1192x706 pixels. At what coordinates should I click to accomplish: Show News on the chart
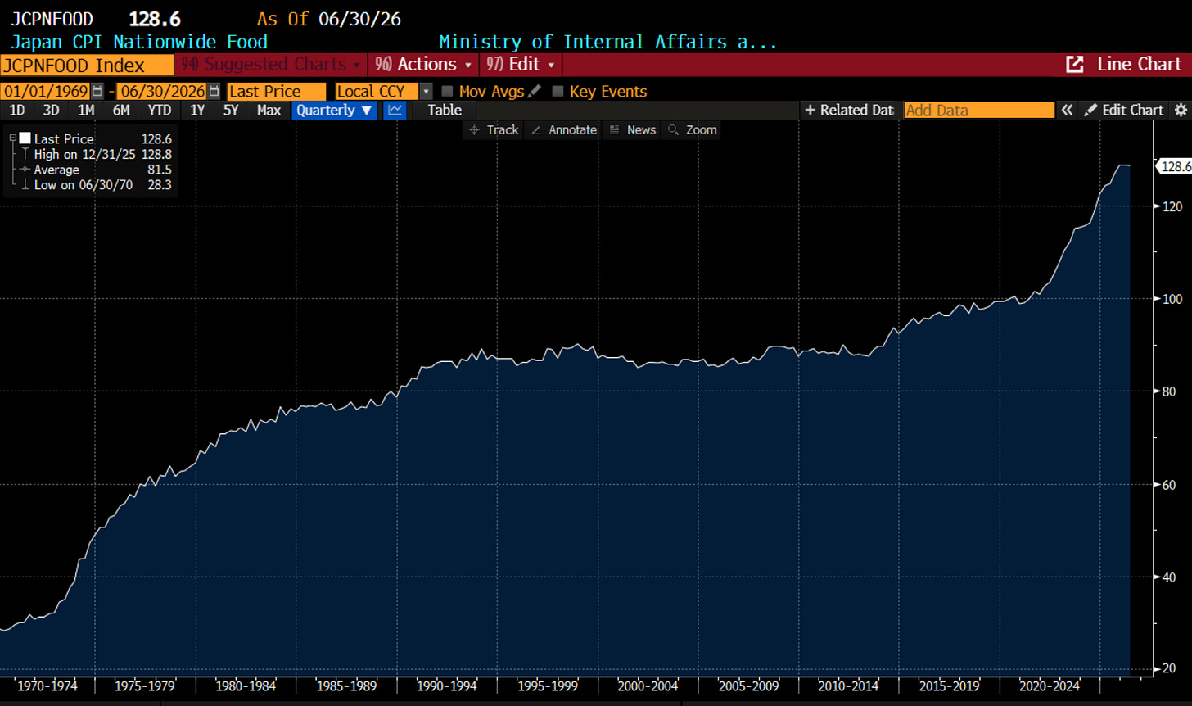coord(633,129)
